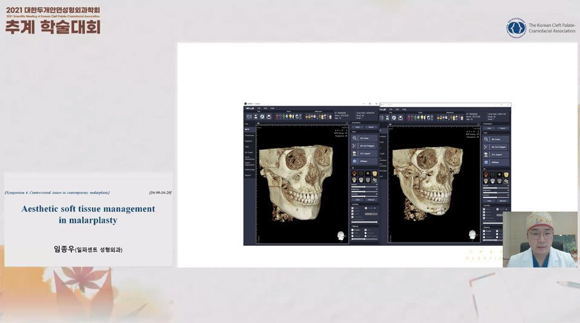This screenshot has height=323, width=580.
Task: Open Edit menu in left window
Action: coord(266,108)
